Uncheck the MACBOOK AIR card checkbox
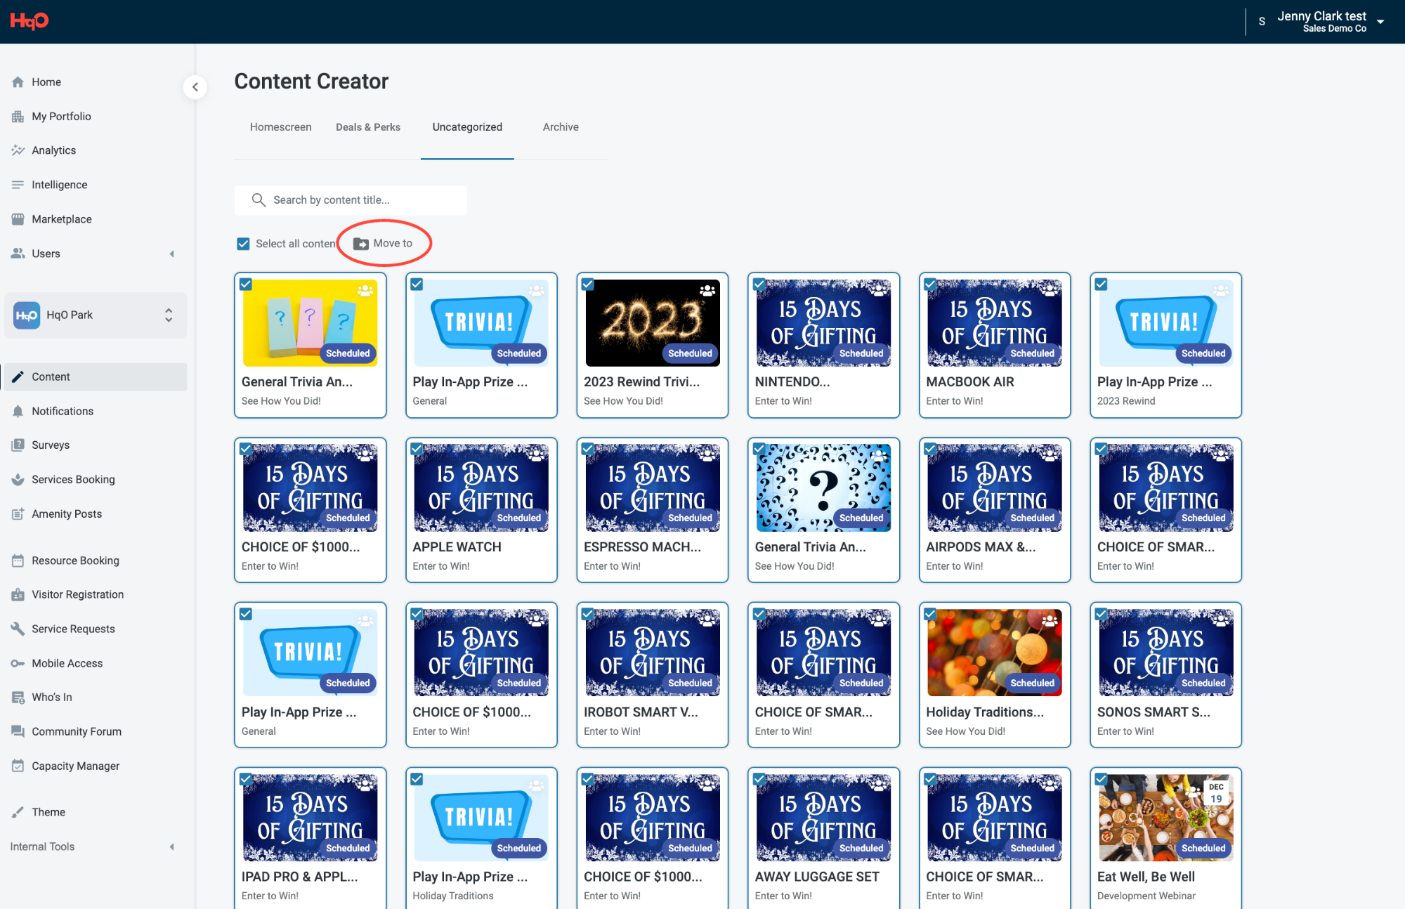Viewport: 1405px width, 909px height. tap(929, 285)
